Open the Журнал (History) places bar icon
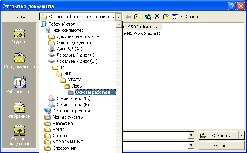The width and height of the screenshot is (247, 153). (19, 36)
